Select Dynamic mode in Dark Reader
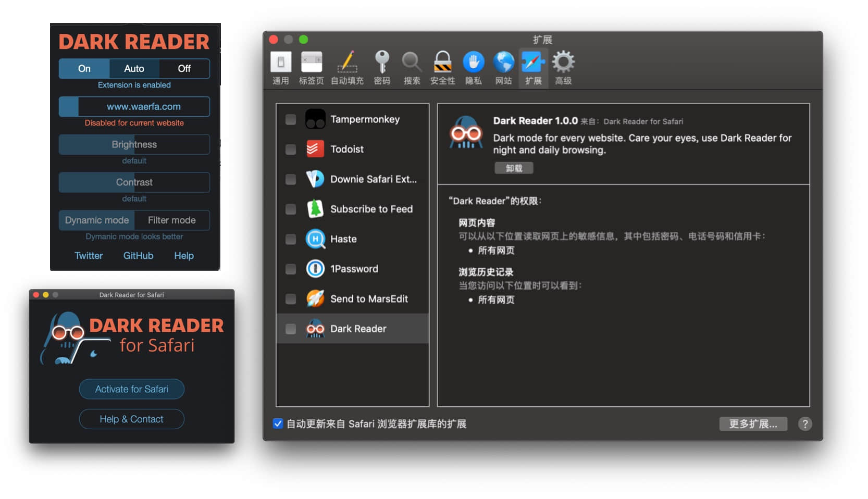This screenshot has width=868, height=499. point(97,220)
